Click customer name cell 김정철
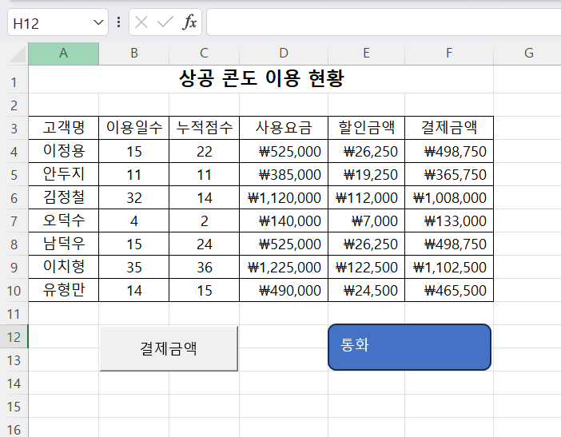 [63, 197]
